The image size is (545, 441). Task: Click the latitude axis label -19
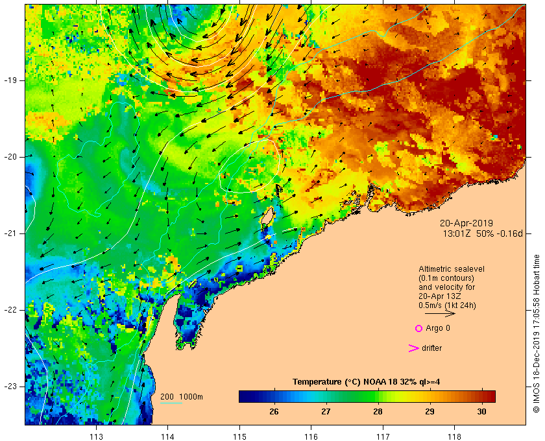[10, 80]
